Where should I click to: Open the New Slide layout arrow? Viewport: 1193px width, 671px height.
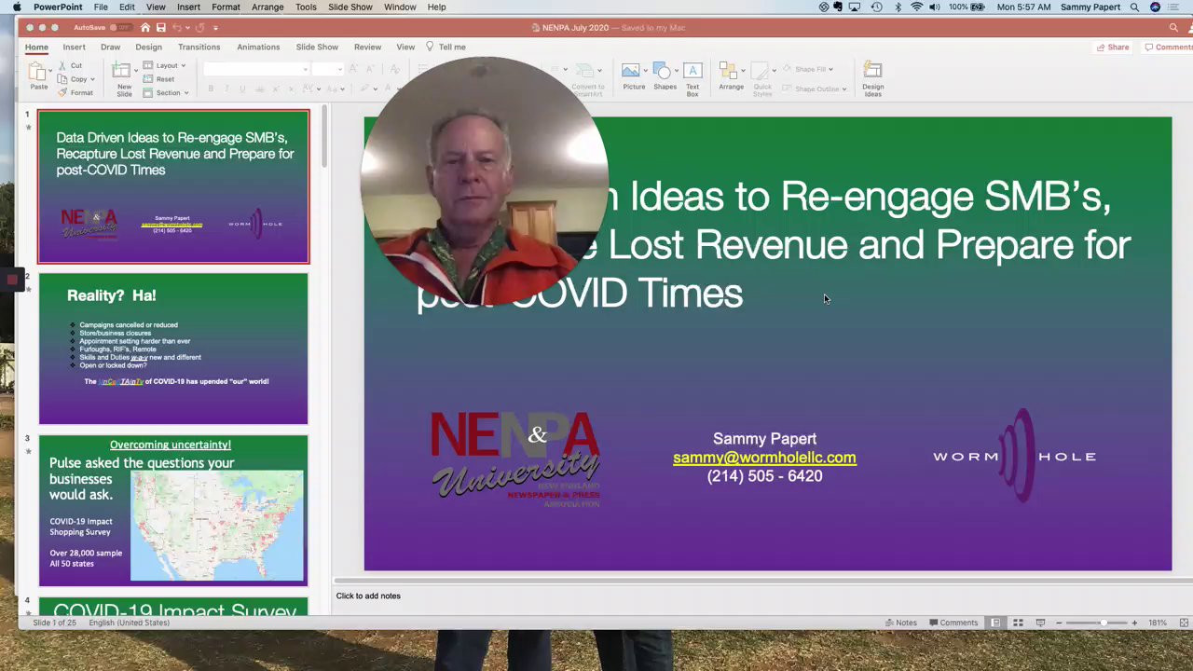coord(136,70)
